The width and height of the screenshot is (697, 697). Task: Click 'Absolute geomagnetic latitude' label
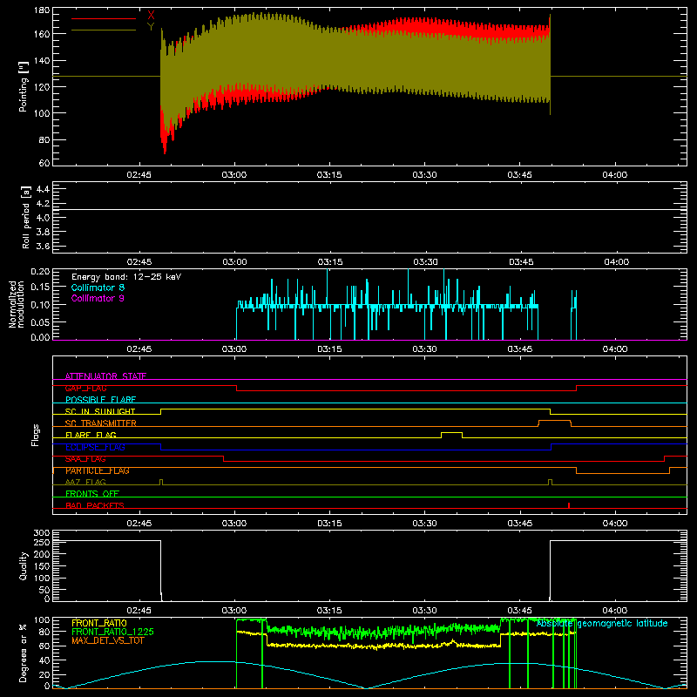click(602, 623)
